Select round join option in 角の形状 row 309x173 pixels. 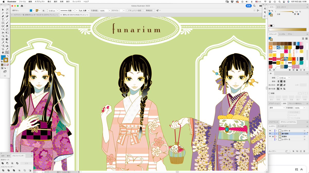pyautogui.click(x=282, y=85)
